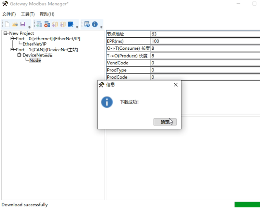Click the help document toolbar icon
Screen dimensions: 260x208
(87, 24)
